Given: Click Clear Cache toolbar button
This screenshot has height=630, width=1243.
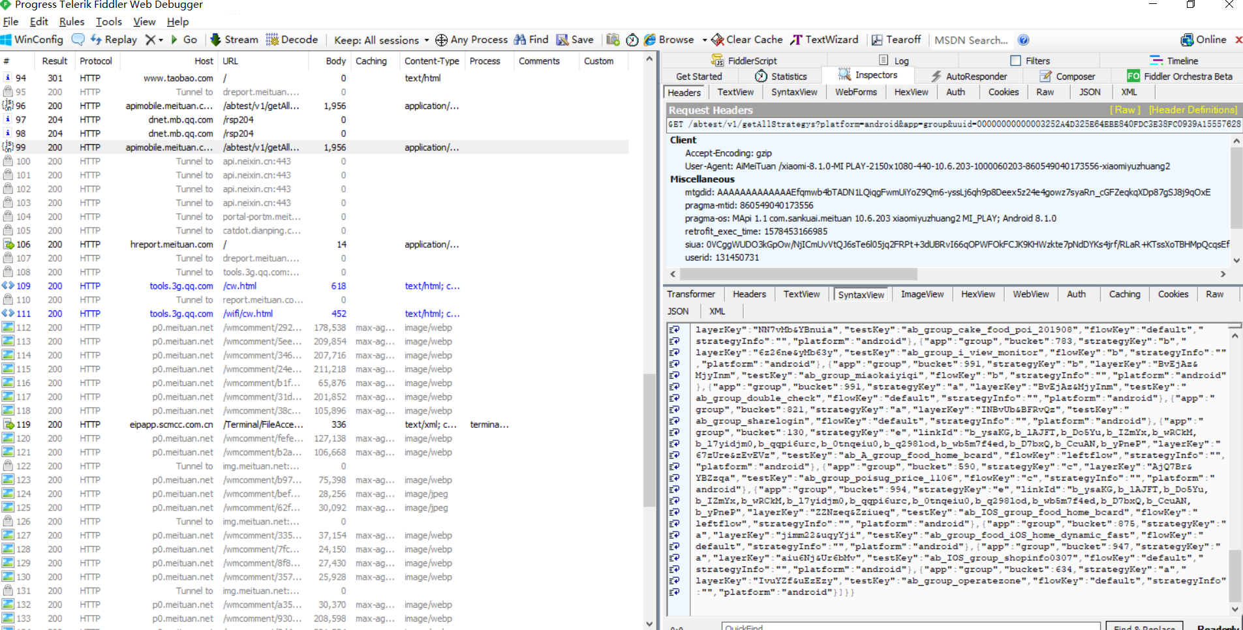Looking at the screenshot, I should click(x=747, y=40).
